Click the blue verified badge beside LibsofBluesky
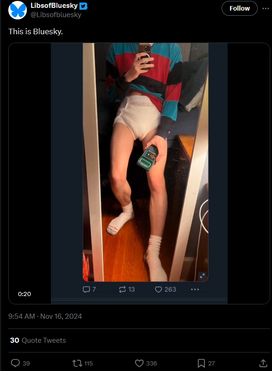Image resolution: width=272 pixels, height=371 pixels. pyautogui.click(x=83, y=6)
